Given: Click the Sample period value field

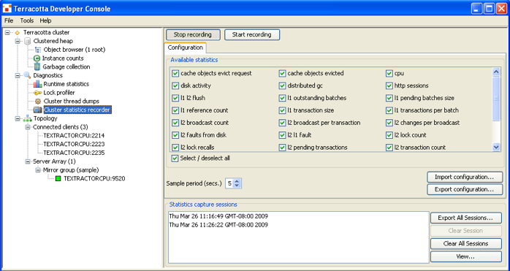Looking at the screenshot, I should (229, 183).
